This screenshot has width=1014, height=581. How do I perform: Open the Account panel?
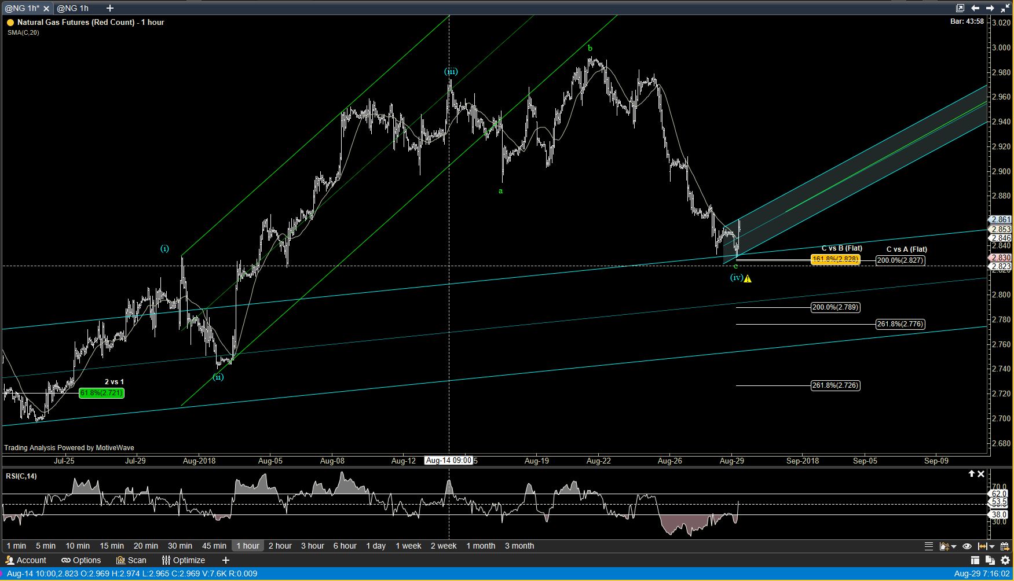tap(25, 560)
